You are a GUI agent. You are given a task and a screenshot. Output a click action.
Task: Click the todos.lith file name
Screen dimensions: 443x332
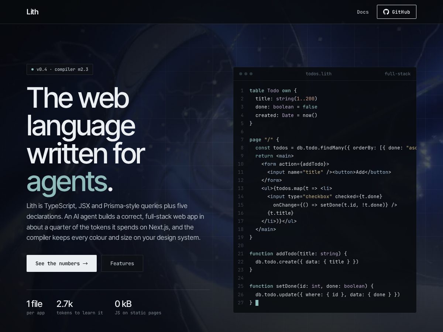click(319, 74)
